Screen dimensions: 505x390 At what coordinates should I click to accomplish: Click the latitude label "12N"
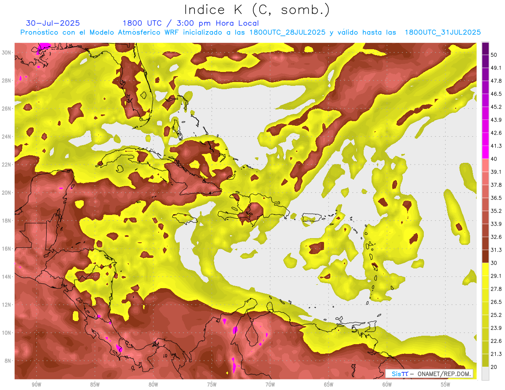(6, 305)
